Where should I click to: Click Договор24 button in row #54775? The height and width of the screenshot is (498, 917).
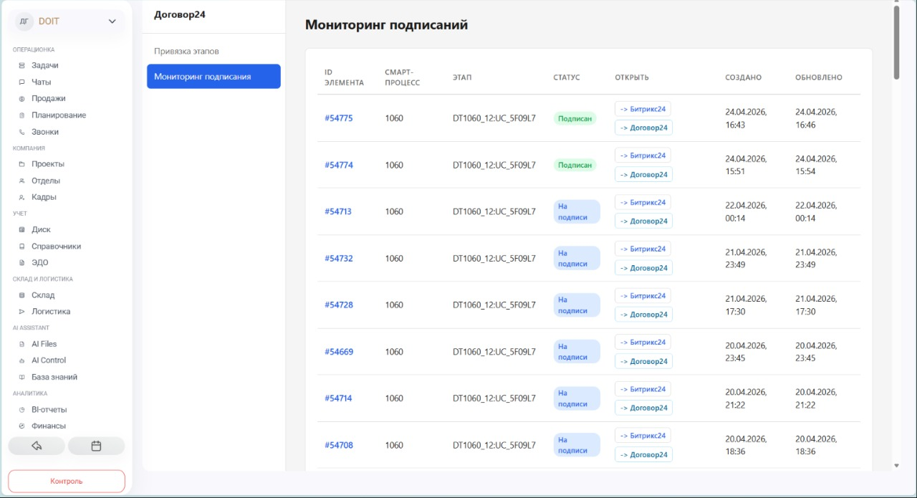pyautogui.click(x=643, y=128)
